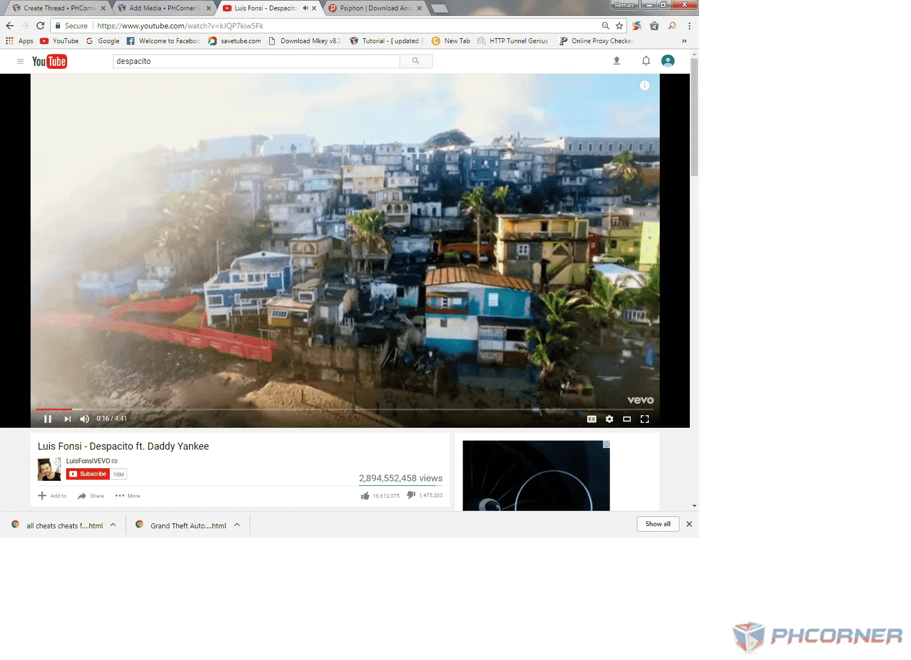Click the video progress bar
This screenshot has width=911, height=660.
(345, 409)
